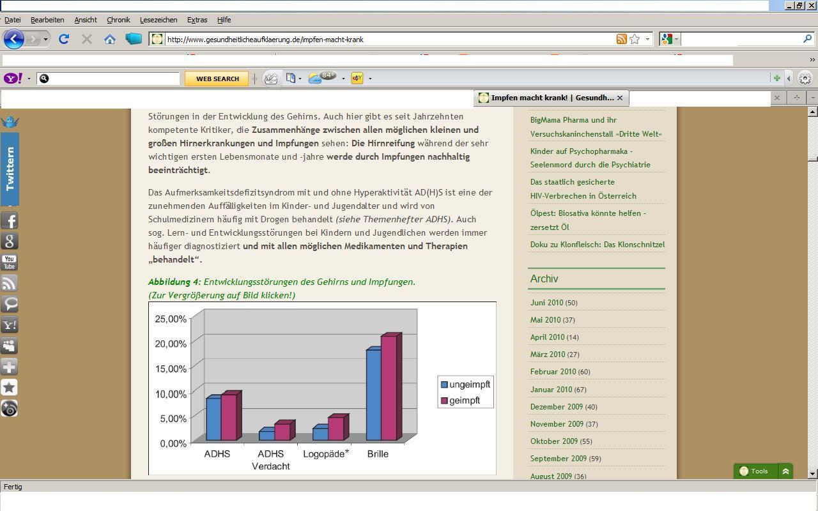The height and width of the screenshot is (511, 818).
Task: Click the Facebook share icon in sidebar
Action: click(x=10, y=220)
